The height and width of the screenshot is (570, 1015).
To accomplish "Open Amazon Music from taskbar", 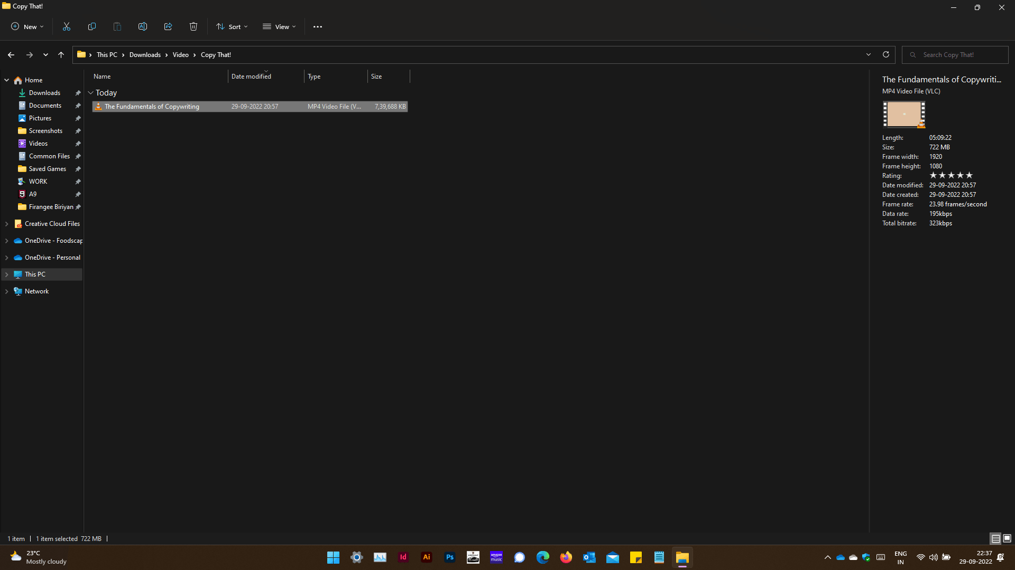I will pyautogui.click(x=496, y=557).
